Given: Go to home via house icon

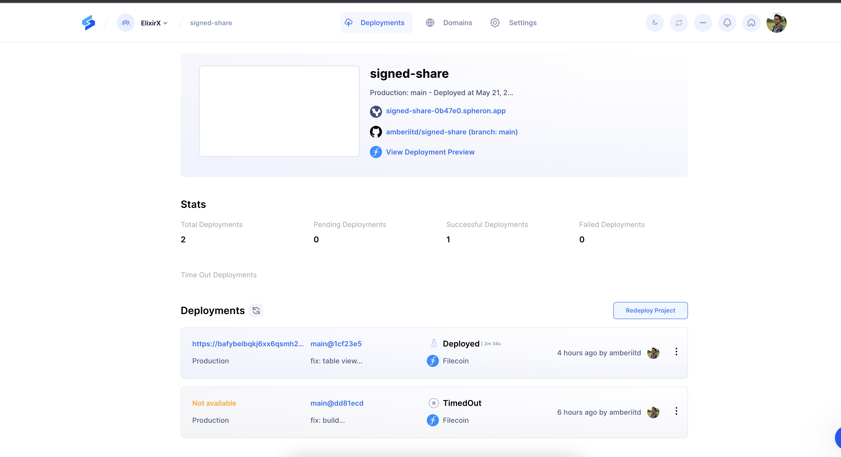Looking at the screenshot, I should click(751, 23).
